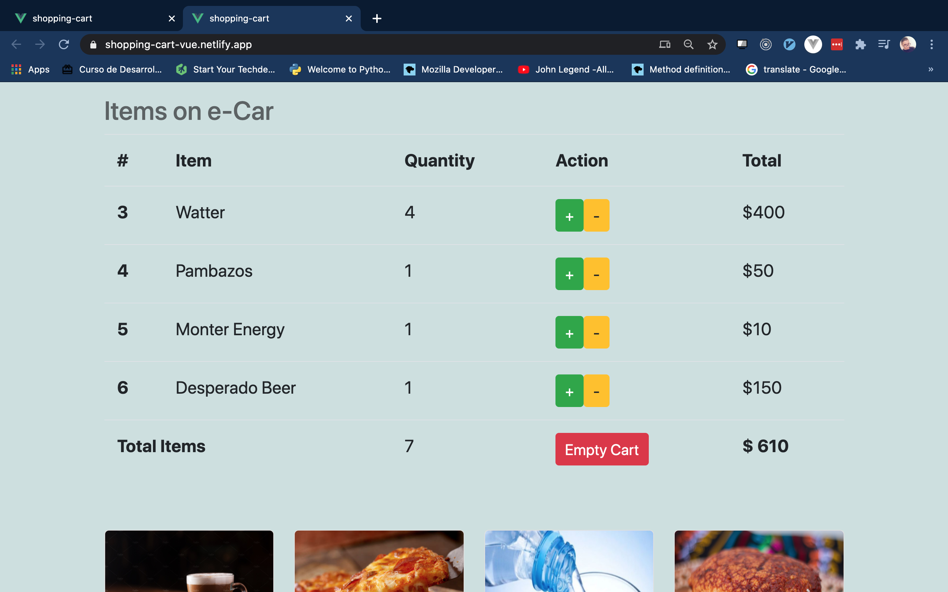Decrease Monter Energy quantity with minus
Viewport: 948px width, 592px height.
point(596,332)
